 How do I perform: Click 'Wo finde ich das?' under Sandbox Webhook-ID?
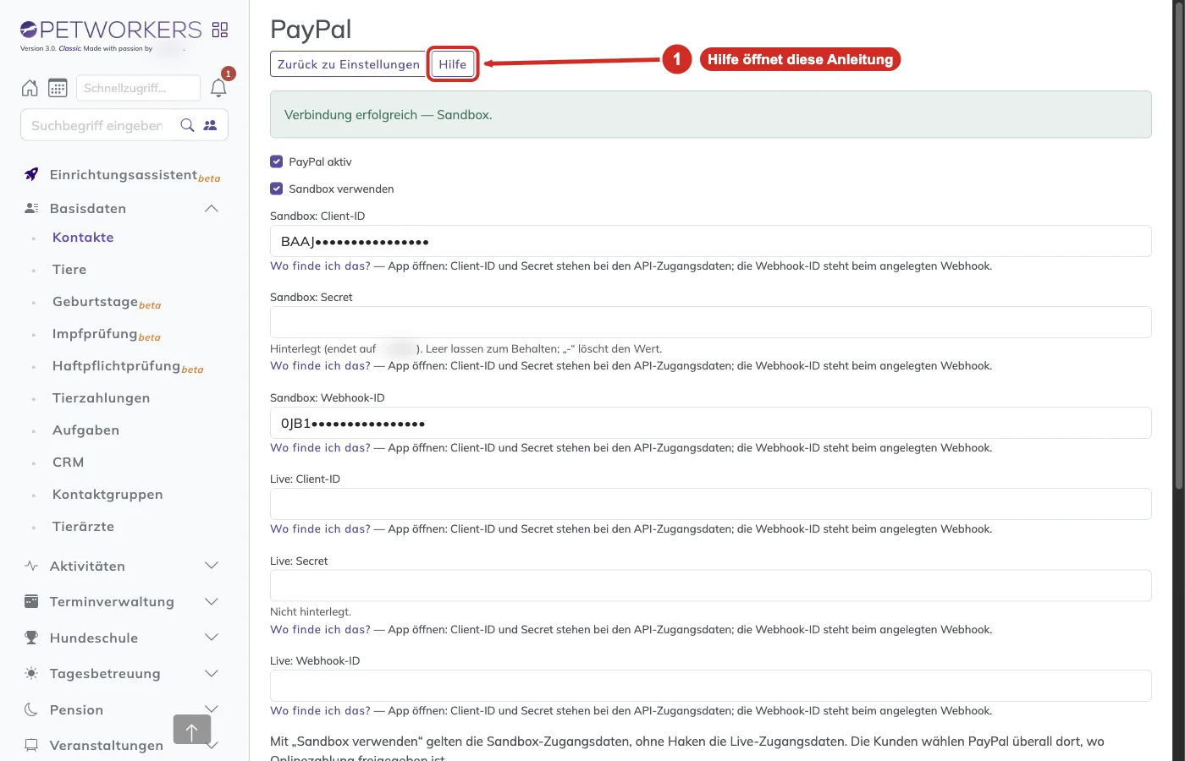(x=320, y=447)
